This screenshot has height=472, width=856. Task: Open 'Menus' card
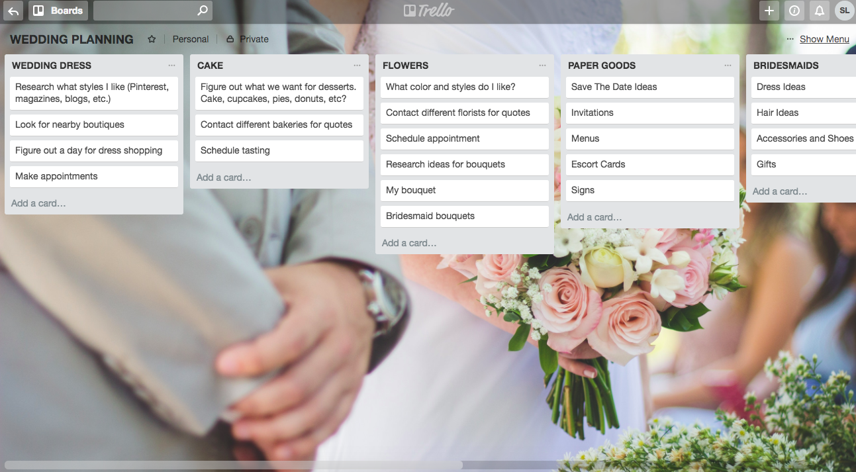click(x=650, y=138)
